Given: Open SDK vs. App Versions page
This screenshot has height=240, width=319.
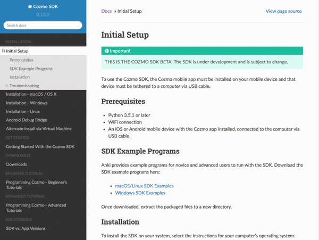Looking at the screenshot, I should pyautogui.click(x=26, y=228).
